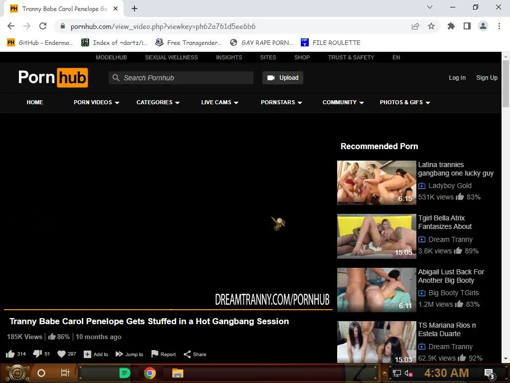Open File Explorer from the taskbar
Image resolution: width=510 pixels, height=383 pixels.
click(178, 373)
